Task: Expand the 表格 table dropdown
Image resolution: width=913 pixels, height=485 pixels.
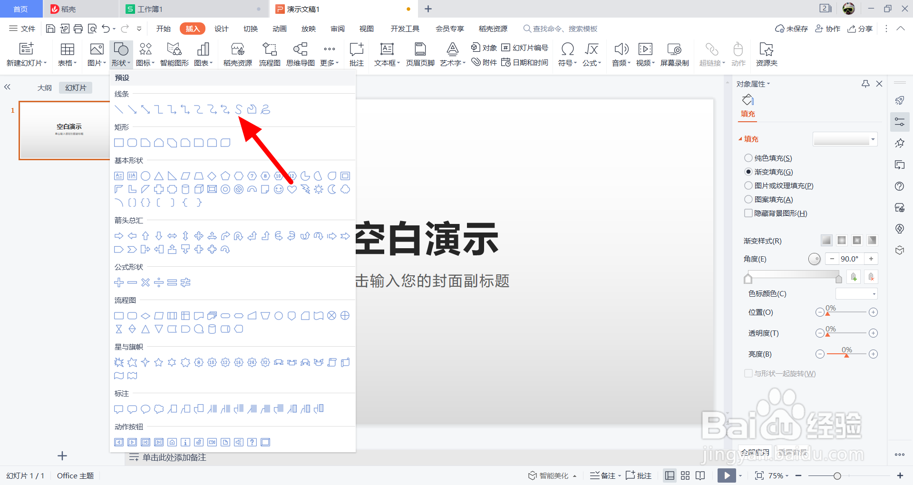Action: coord(67,63)
